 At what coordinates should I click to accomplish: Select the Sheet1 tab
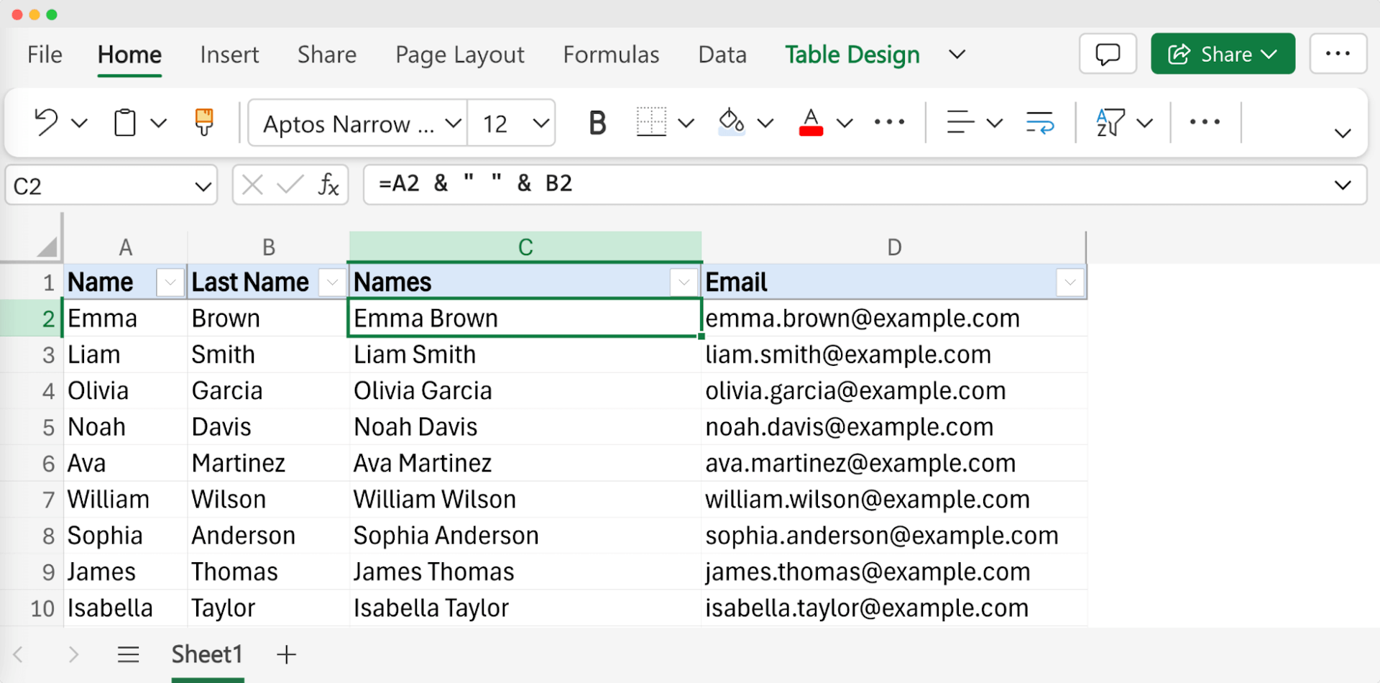point(207,654)
